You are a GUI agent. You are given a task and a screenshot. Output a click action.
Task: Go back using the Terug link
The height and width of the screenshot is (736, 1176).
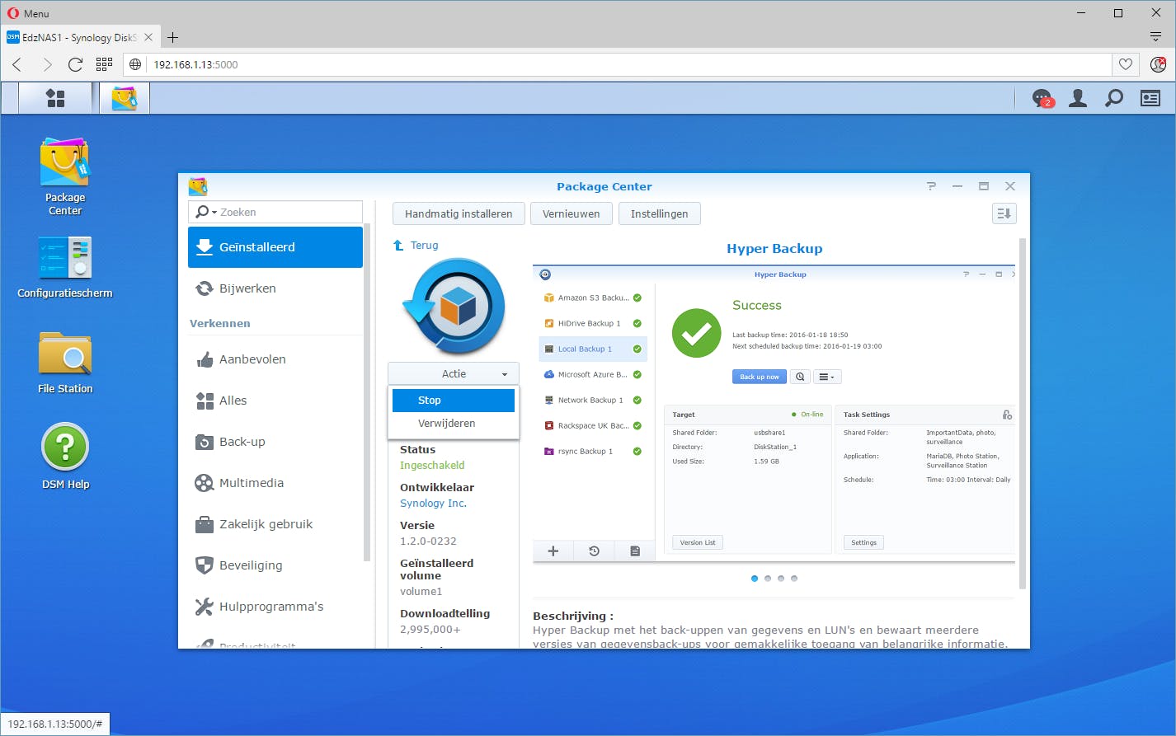click(416, 245)
